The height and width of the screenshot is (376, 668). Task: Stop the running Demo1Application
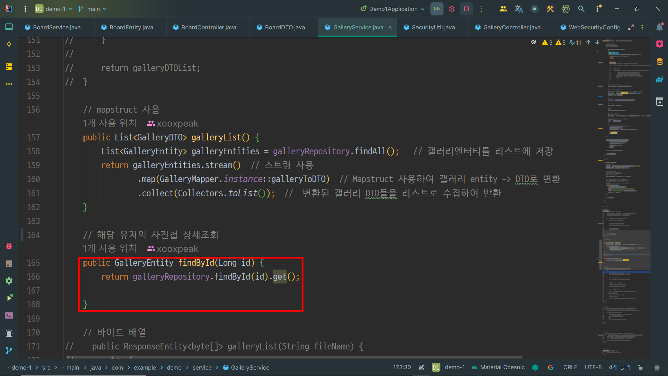click(x=466, y=9)
